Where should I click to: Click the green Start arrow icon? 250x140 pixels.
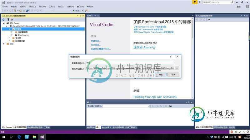click(73, 11)
